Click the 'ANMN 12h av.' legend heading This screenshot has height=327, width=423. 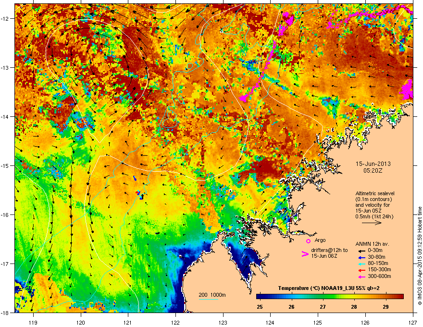tap(372, 244)
